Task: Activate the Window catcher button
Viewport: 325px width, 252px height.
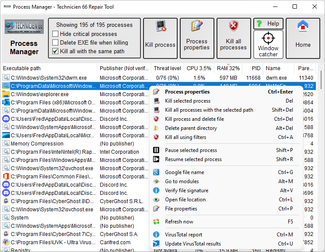Action: click(268, 45)
